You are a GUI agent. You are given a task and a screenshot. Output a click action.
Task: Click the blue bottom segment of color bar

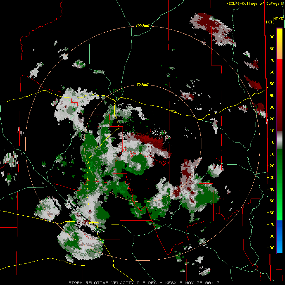280,237
